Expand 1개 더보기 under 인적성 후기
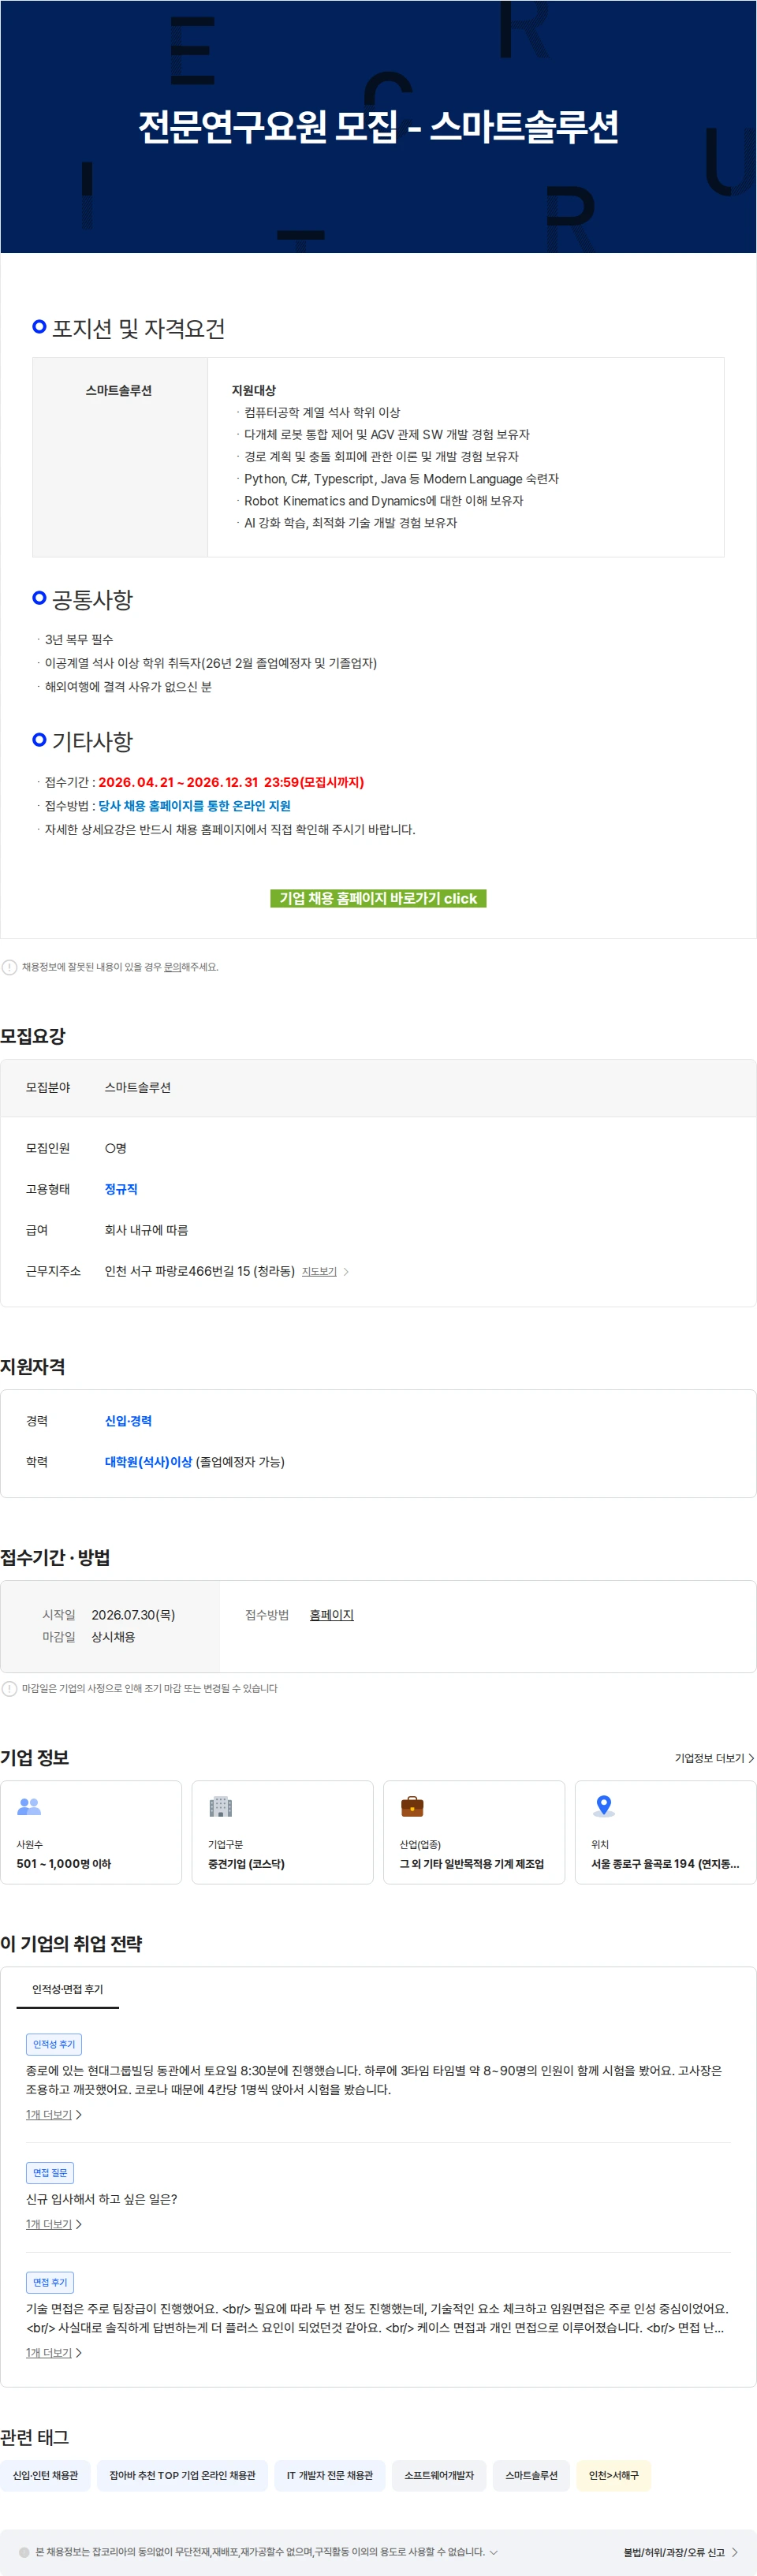The image size is (757, 2576). (x=54, y=2114)
